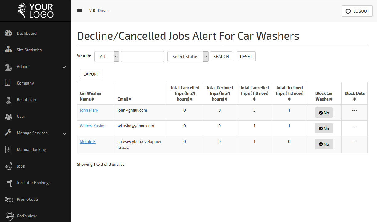Click 'Showing 1 to 3 of 3 entries' text

pyautogui.click(x=101, y=164)
